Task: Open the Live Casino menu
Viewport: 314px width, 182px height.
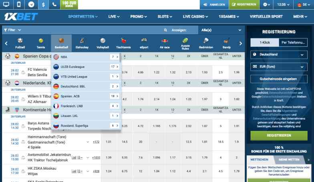Action: point(195,17)
